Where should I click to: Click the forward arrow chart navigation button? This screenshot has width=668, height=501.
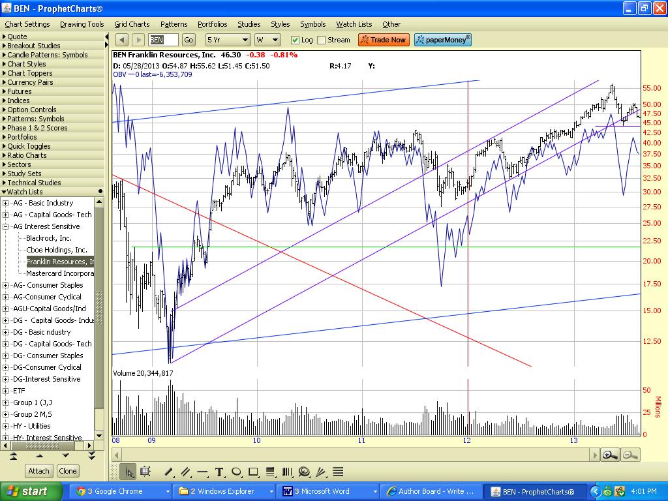click(138, 40)
